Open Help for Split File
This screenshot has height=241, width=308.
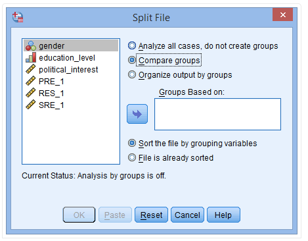pyautogui.click(x=223, y=215)
